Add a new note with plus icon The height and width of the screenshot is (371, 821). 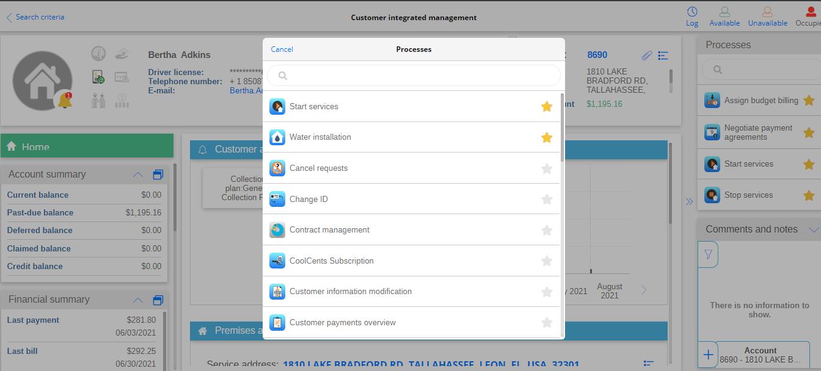pos(708,355)
